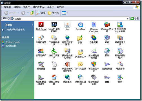Open the 系統 system icon

(x=107, y=38)
